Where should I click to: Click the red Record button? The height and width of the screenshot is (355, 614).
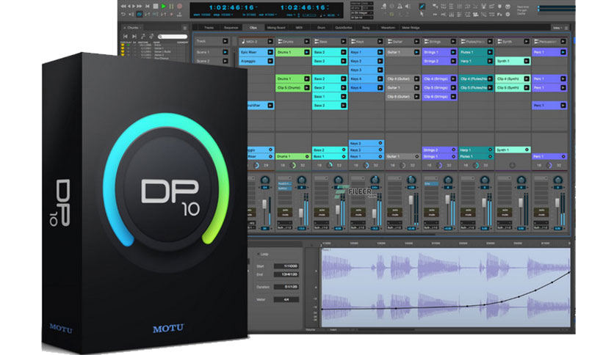(180, 7)
